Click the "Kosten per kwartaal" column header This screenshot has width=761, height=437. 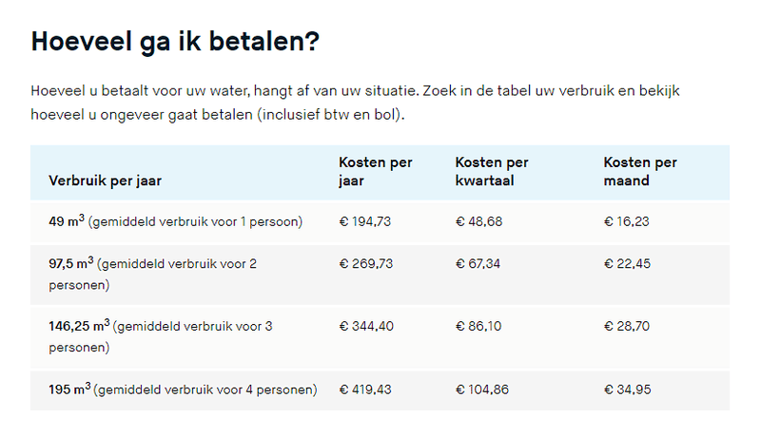(x=492, y=171)
